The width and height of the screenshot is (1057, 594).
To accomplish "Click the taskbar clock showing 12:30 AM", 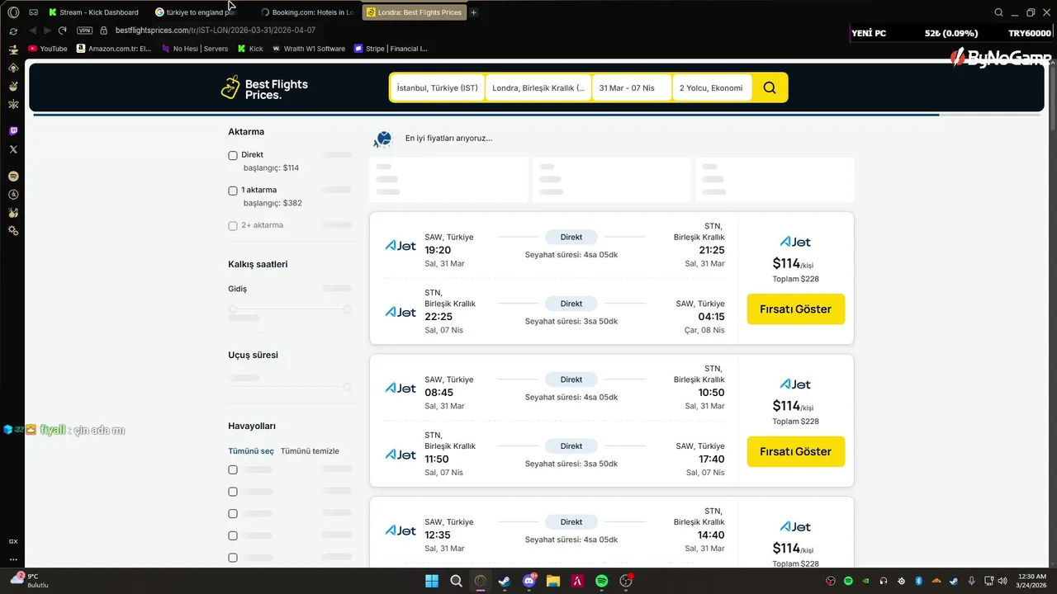I will coord(1032,581).
